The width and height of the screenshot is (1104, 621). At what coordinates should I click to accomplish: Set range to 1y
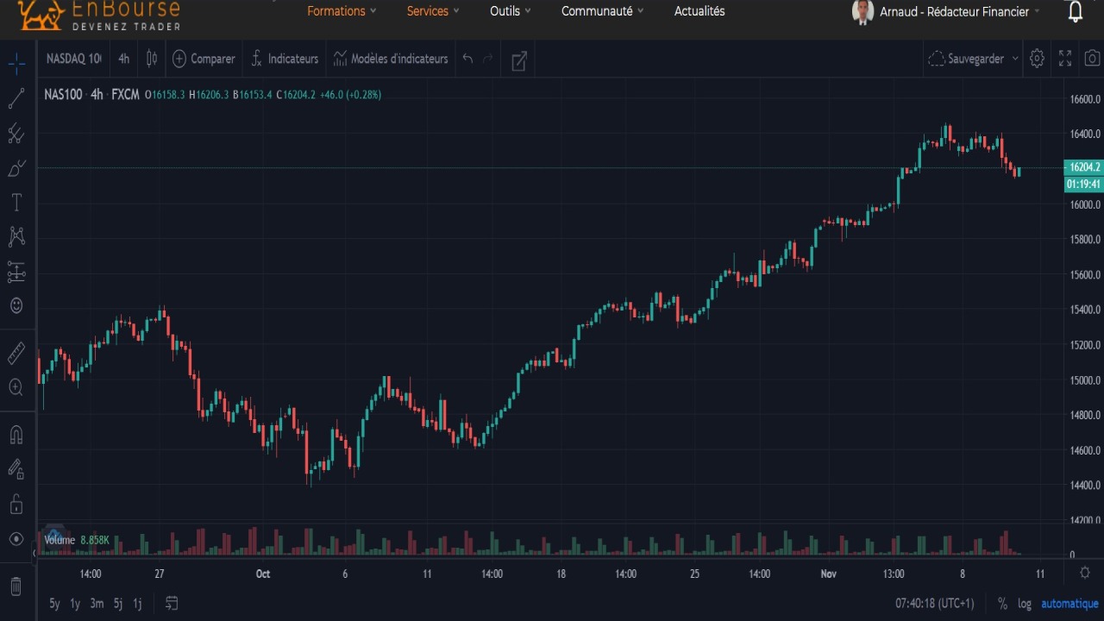75,604
